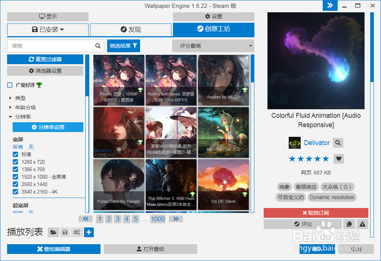381x261 pixels.
Task: Uncheck 1280 x 720 checkbox
Action: tap(15, 162)
